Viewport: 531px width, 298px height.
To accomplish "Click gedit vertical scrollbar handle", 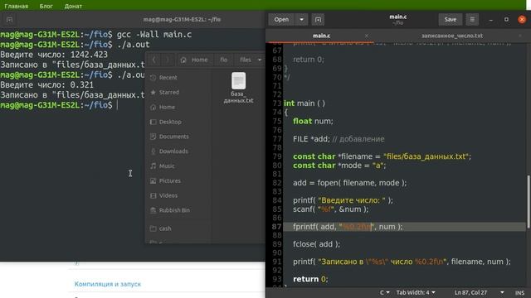I will tap(528, 202).
